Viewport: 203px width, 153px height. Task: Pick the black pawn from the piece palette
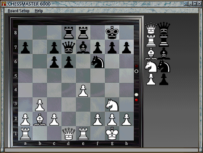tap(164, 79)
